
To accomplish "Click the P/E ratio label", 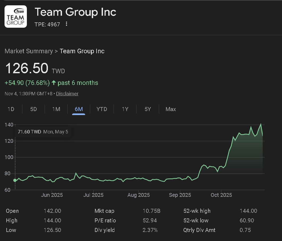I will (x=105, y=220).
